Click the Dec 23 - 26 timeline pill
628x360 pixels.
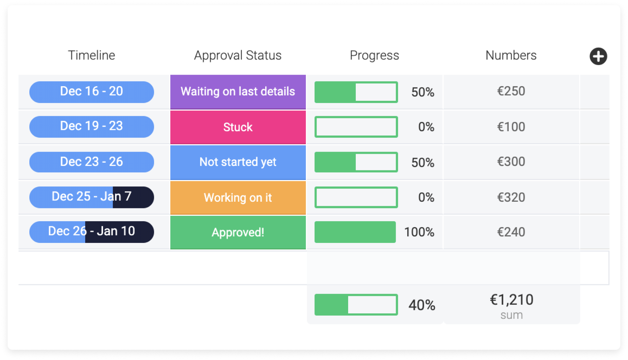click(x=92, y=162)
